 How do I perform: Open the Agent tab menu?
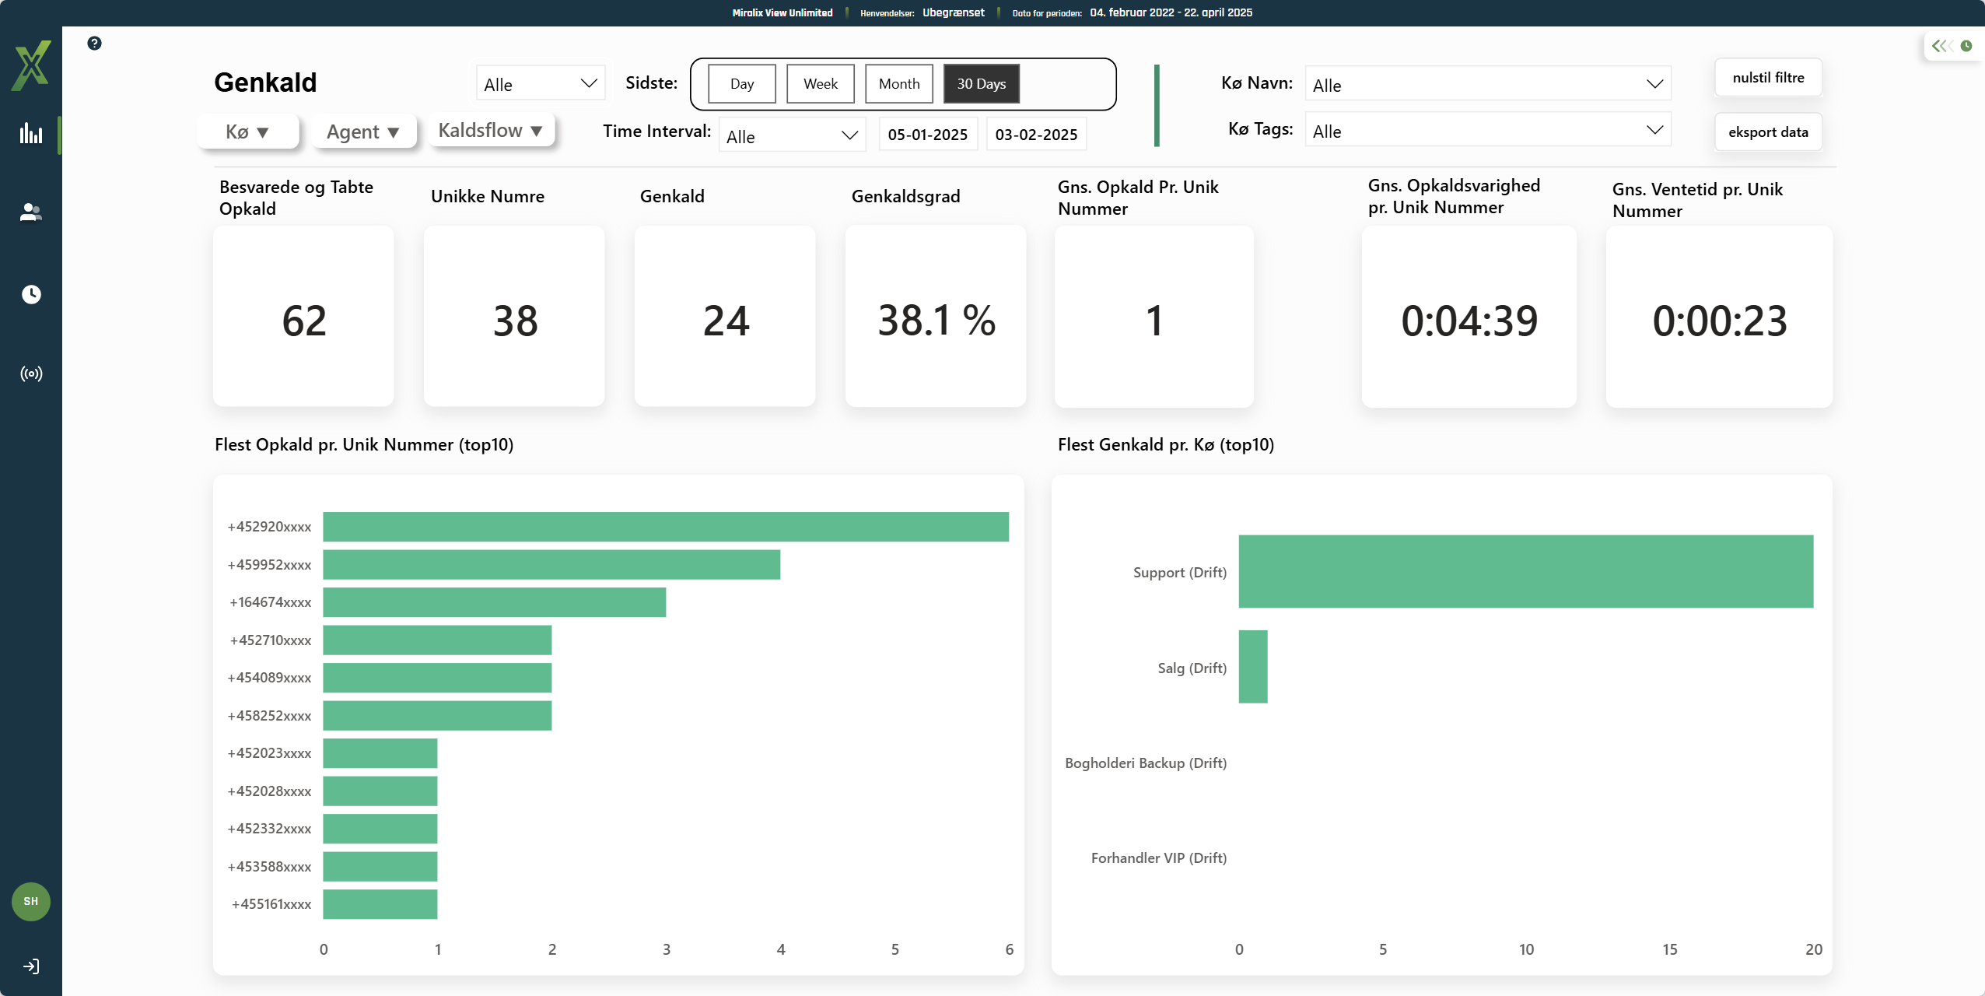(x=363, y=132)
